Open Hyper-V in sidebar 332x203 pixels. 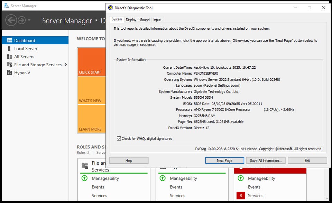pos(22,73)
